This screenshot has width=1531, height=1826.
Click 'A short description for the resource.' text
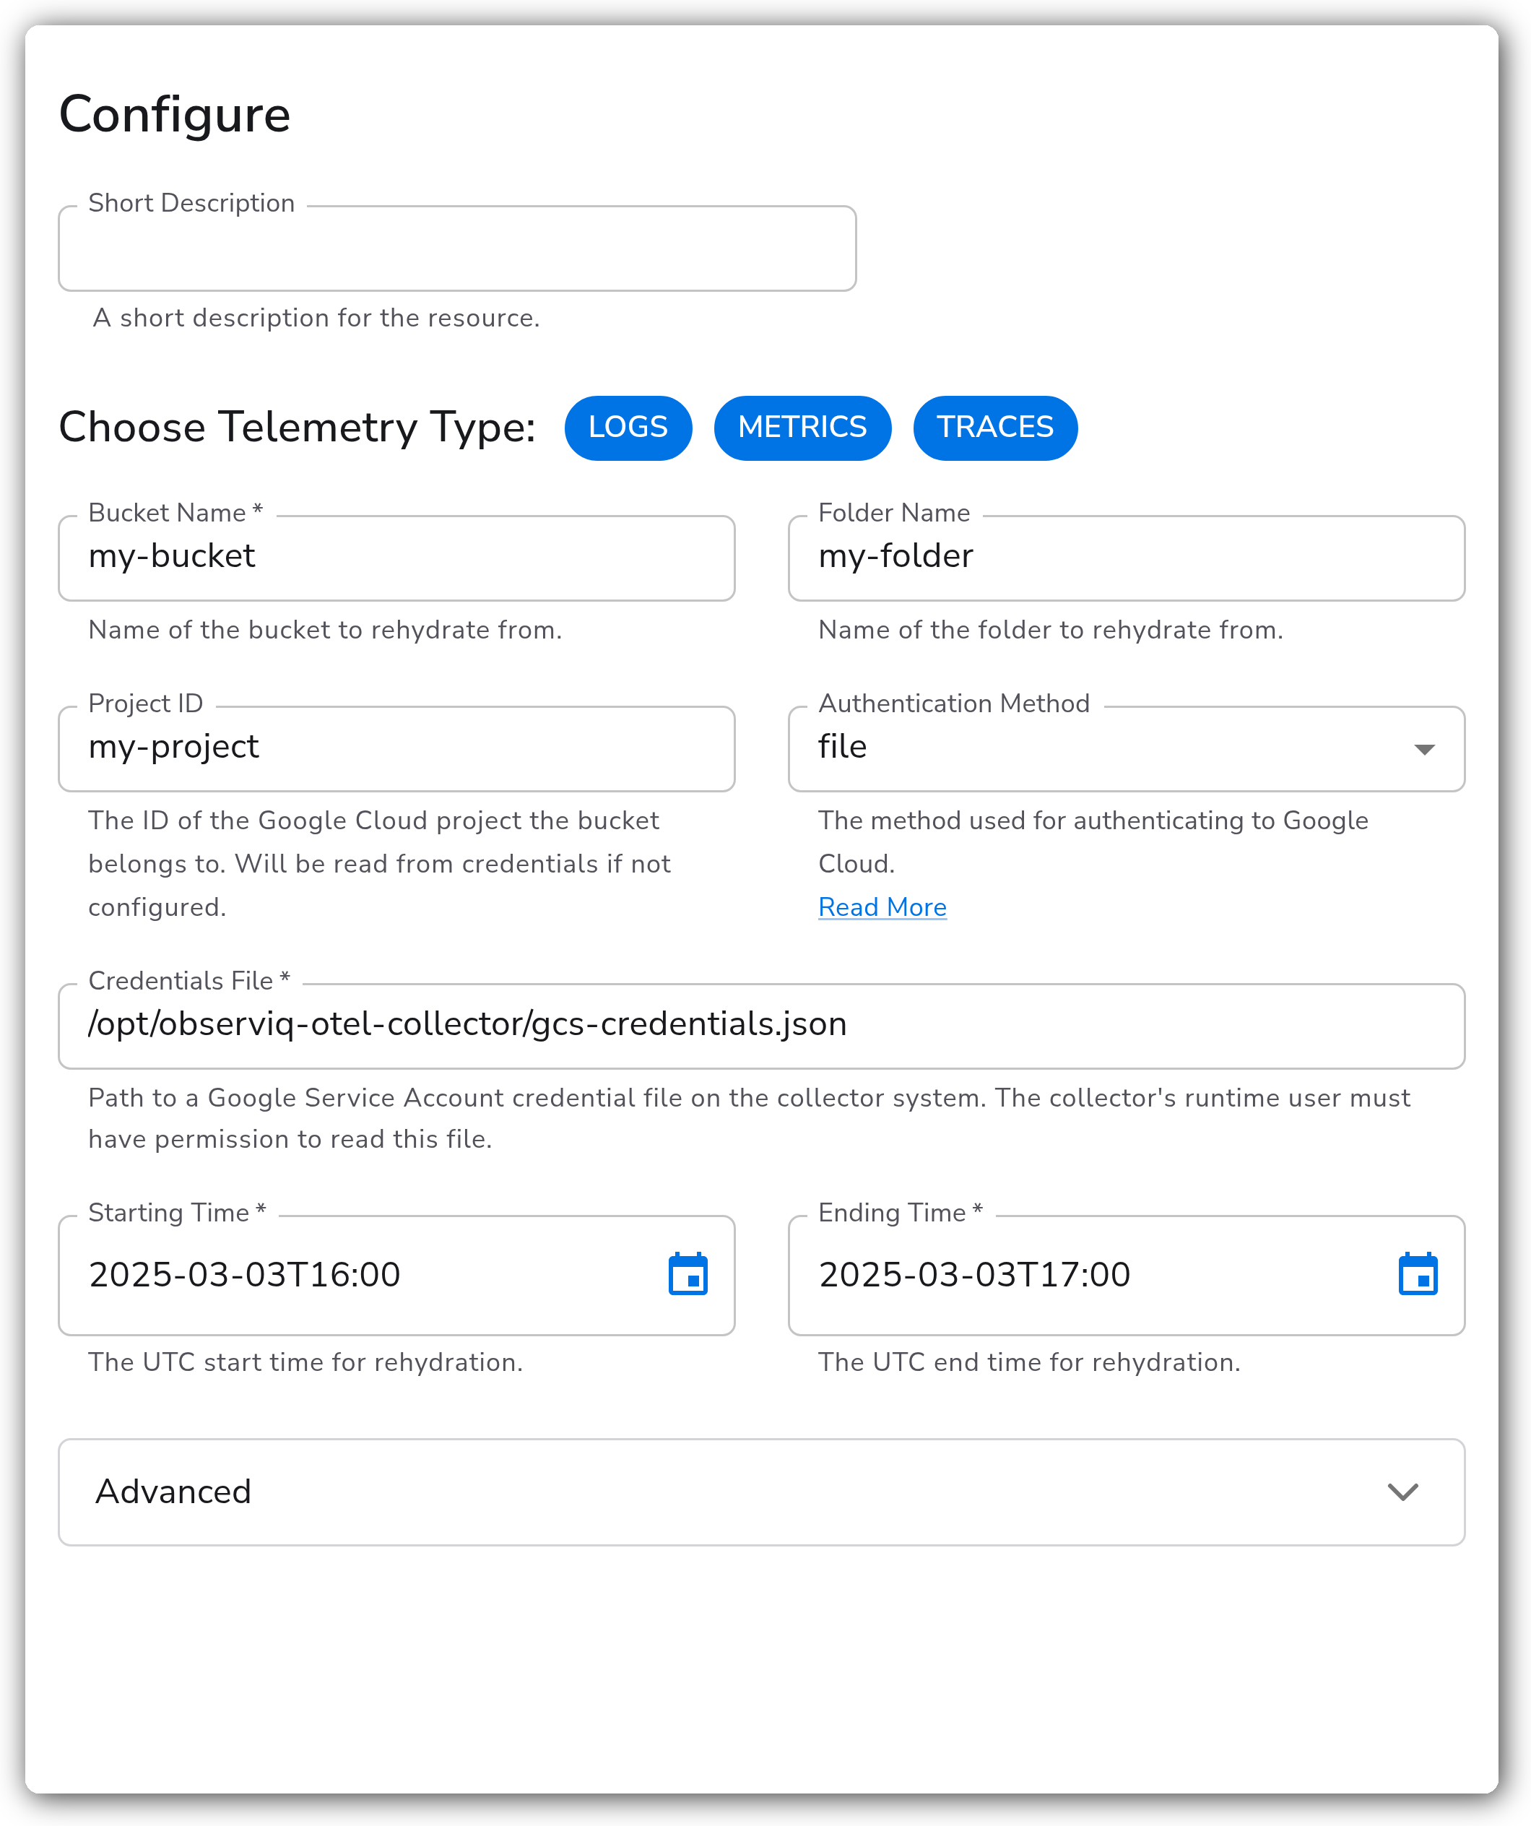(x=316, y=319)
